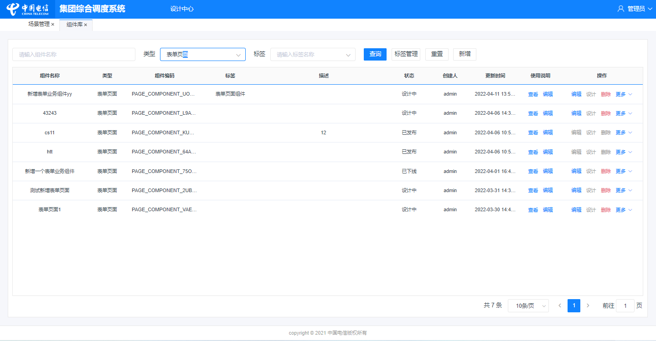Go to the next page arrow
Screen dimensions: 656x341
[x=588, y=305]
